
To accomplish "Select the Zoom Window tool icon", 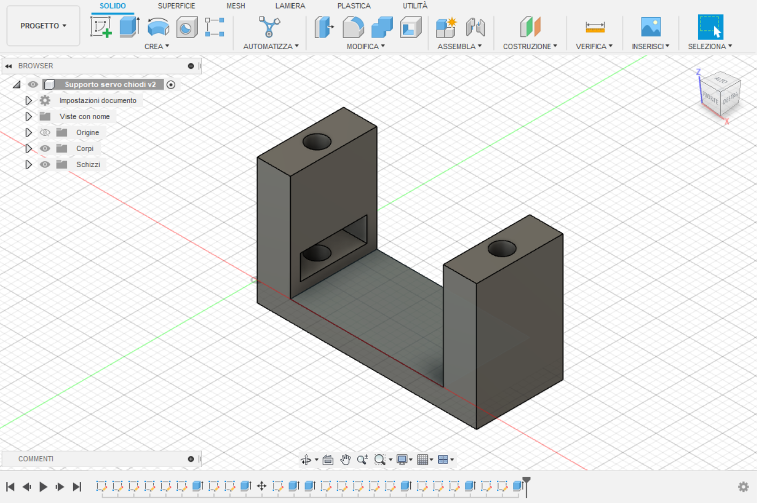I will pyautogui.click(x=380, y=460).
